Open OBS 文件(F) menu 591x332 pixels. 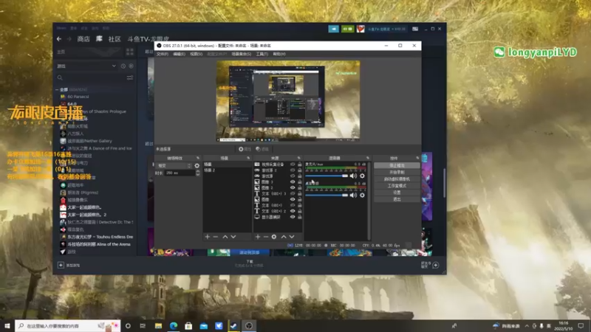tap(163, 54)
